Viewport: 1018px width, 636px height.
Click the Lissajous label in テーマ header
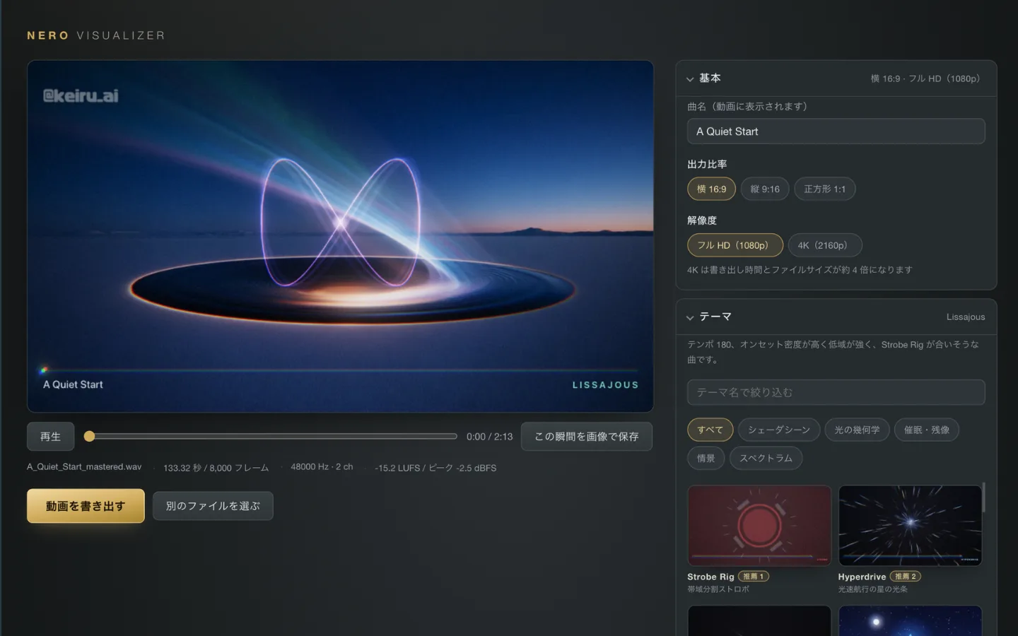[966, 317]
